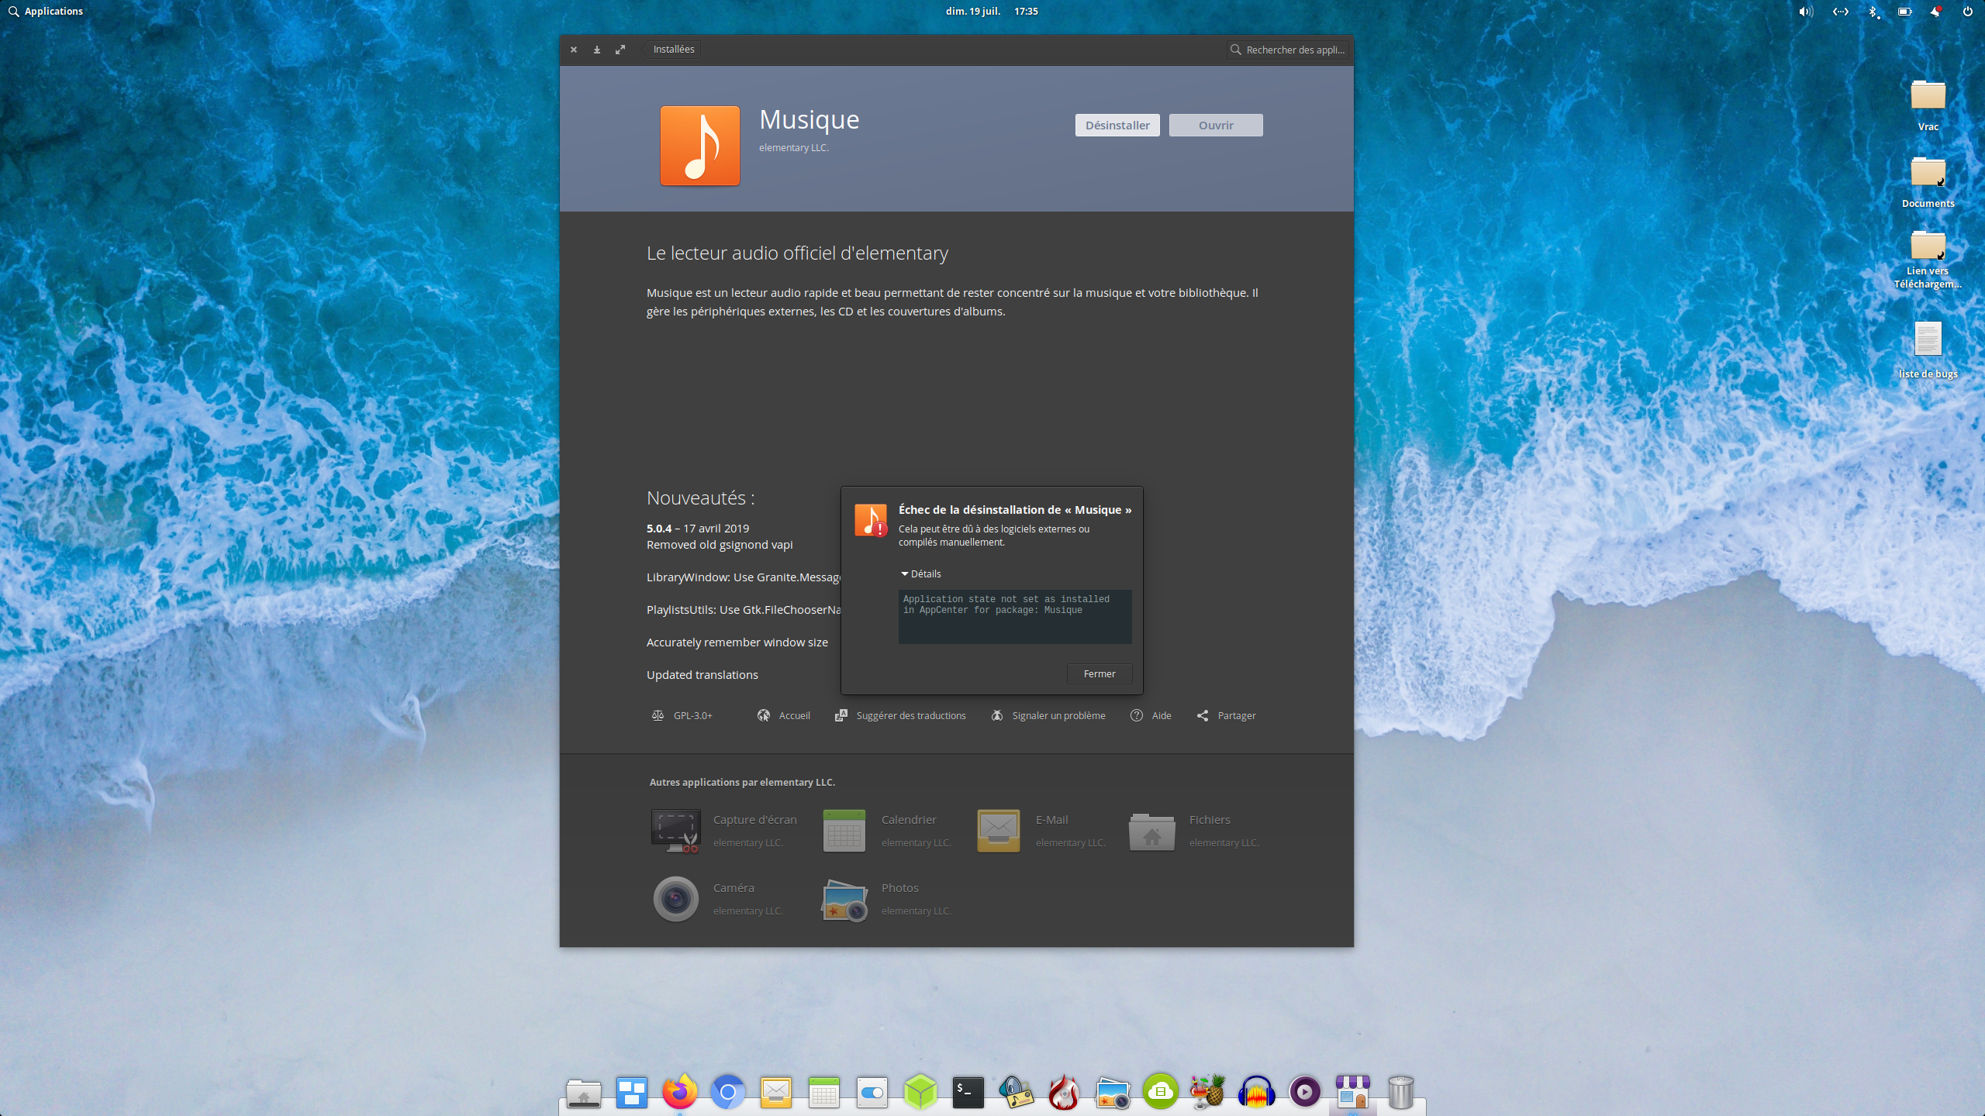1985x1116 pixels.
Task: Open the notifications bell indicator
Action: 1935,11
